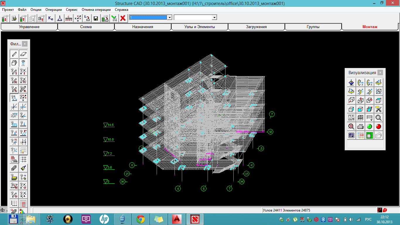Open the Узлы и Элементы tab
The width and height of the screenshot is (400, 225).
pyautogui.click(x=199, y=27)
